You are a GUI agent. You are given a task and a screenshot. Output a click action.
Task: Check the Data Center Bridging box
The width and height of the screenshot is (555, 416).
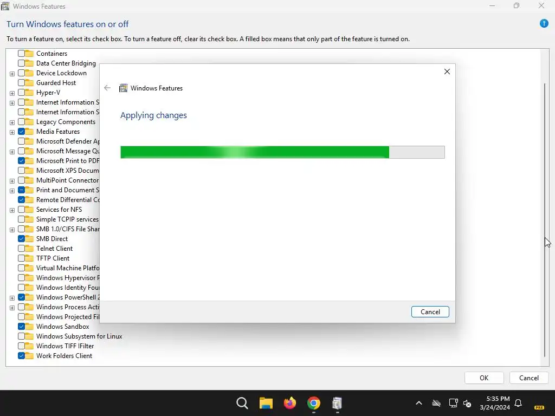pos(21,63)
